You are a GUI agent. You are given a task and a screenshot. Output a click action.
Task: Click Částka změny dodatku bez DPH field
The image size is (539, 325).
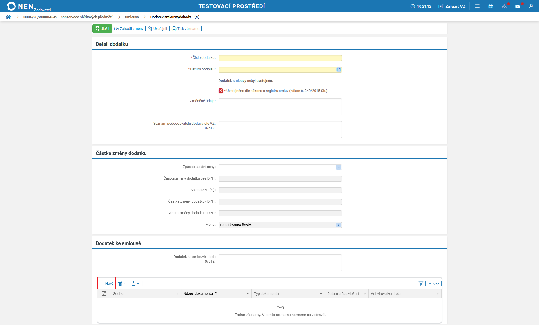point(280,179)
